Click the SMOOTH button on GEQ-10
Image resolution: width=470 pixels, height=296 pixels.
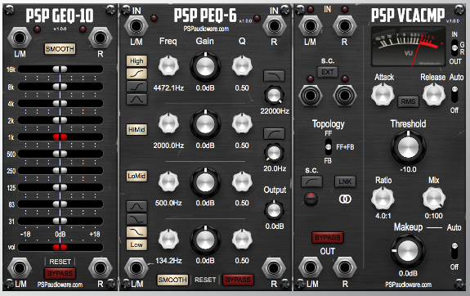pyautogui.click(x=60, y=49)
